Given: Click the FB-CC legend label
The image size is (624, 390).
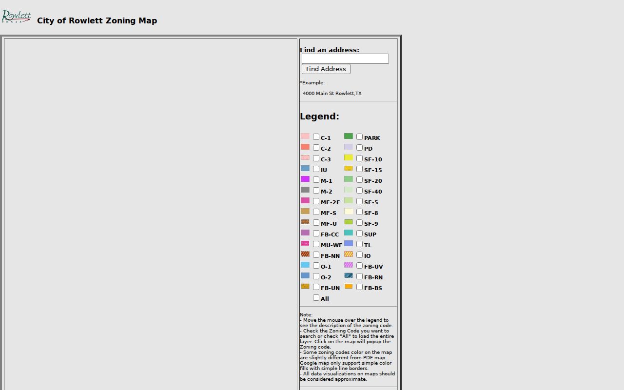Looking at the screenshot, I should [x=330, y=234].
